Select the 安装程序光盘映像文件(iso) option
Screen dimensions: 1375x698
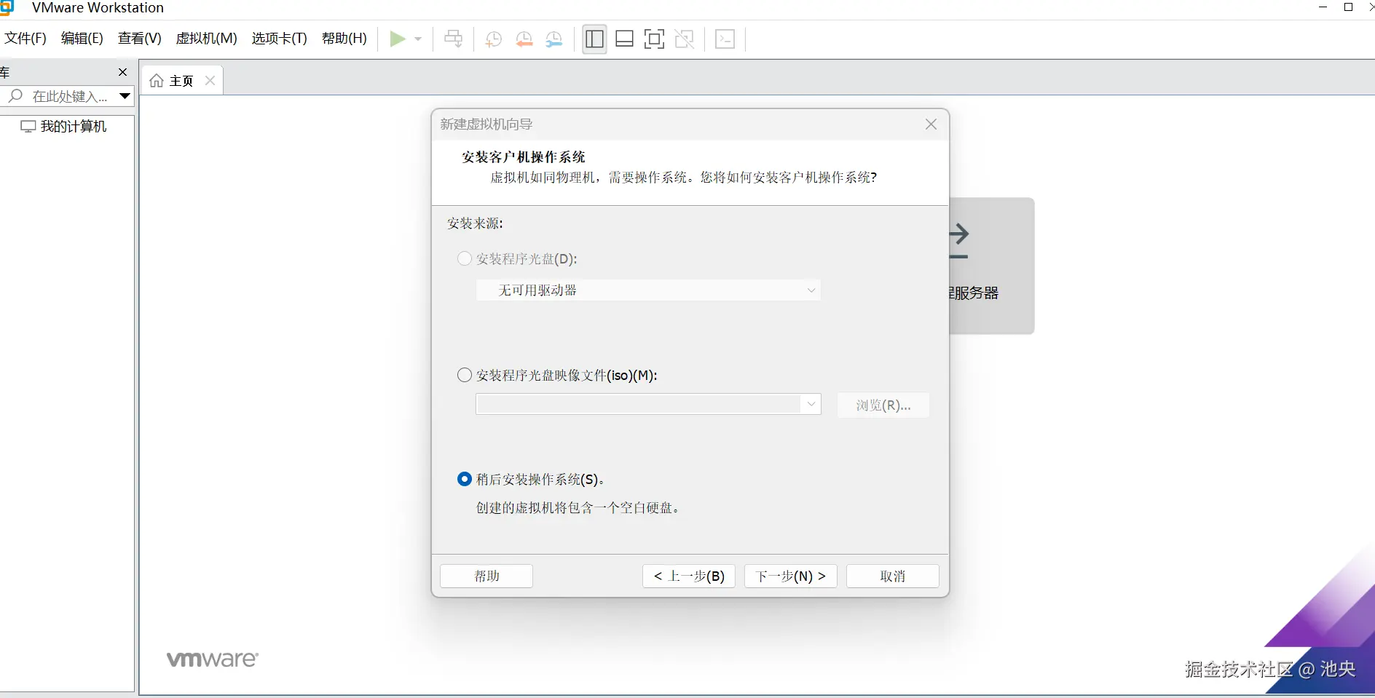point(464,375)
